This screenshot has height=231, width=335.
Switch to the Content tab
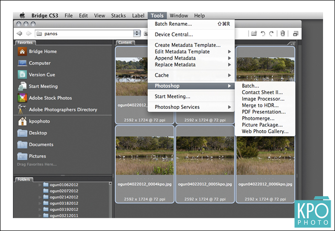click(125, 42)
